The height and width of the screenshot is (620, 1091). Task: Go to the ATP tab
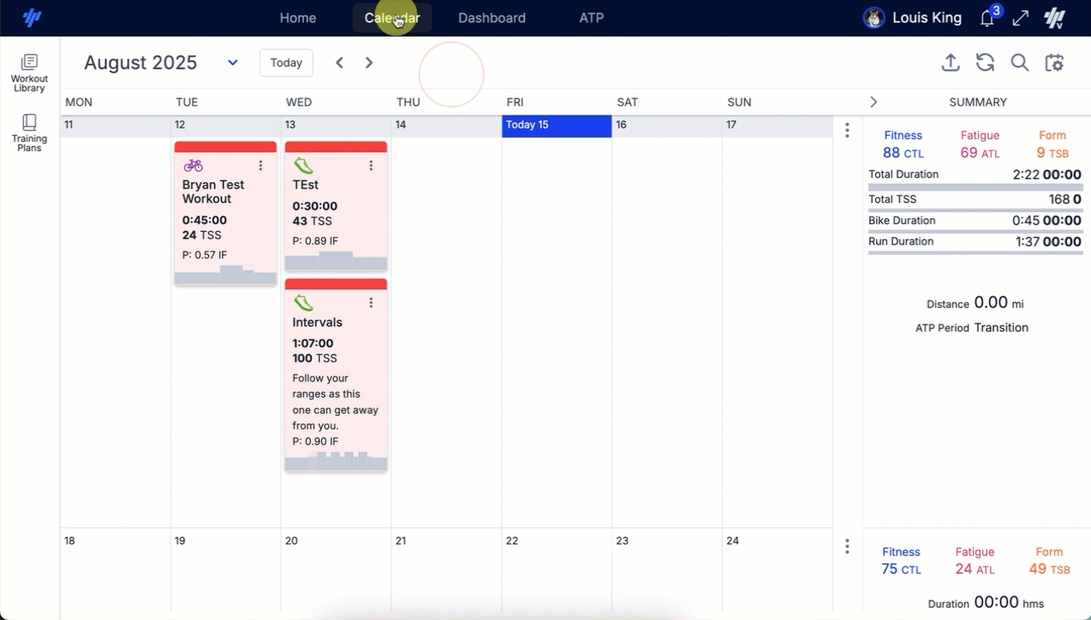(x=591, y=18)
